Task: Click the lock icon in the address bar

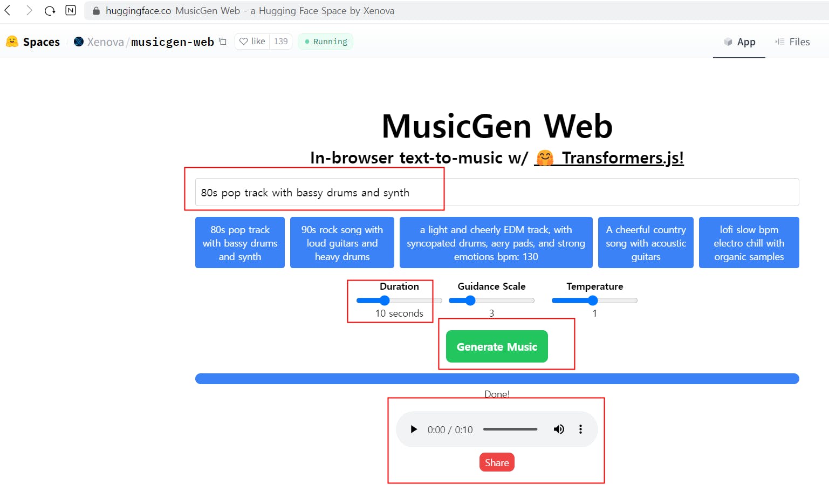Action: coord(96,11)
